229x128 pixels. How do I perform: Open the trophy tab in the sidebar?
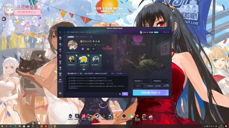(x=60, y=68)
